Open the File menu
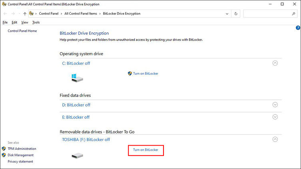This screenshot has height=169, width=301. (5, 22)
